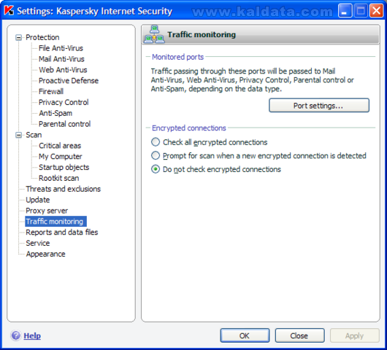The width and height of the screenshot is (387, 350).
Task: Open File Anti-Virus settings
Action: coord(61,48)
